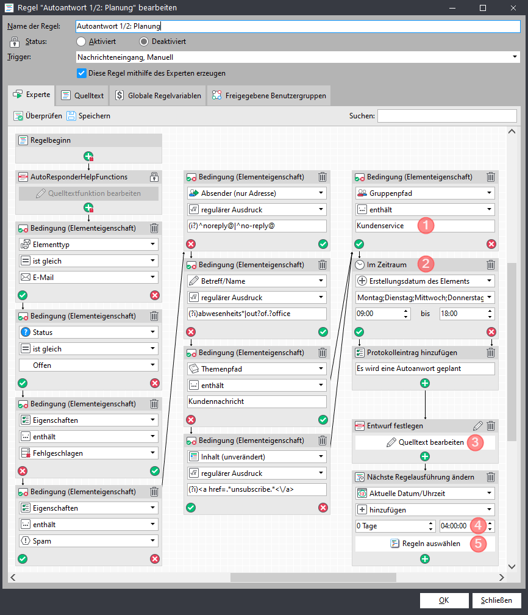
Task: Click the 18:00 end time stepper
Action: tap(490, 314)
